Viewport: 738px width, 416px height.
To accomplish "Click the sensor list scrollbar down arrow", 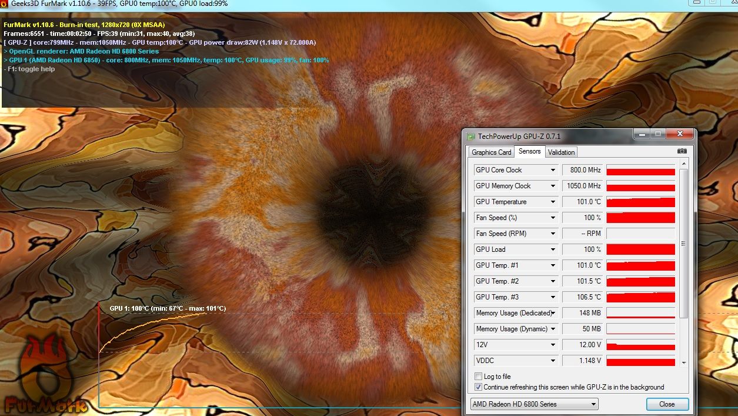I will click(683, 363).
